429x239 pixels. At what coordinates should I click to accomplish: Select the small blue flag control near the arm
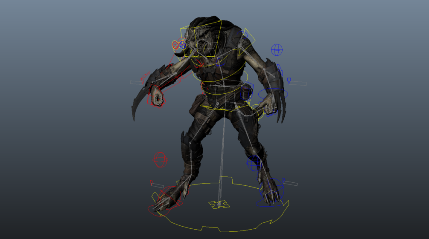click(289, 80)
